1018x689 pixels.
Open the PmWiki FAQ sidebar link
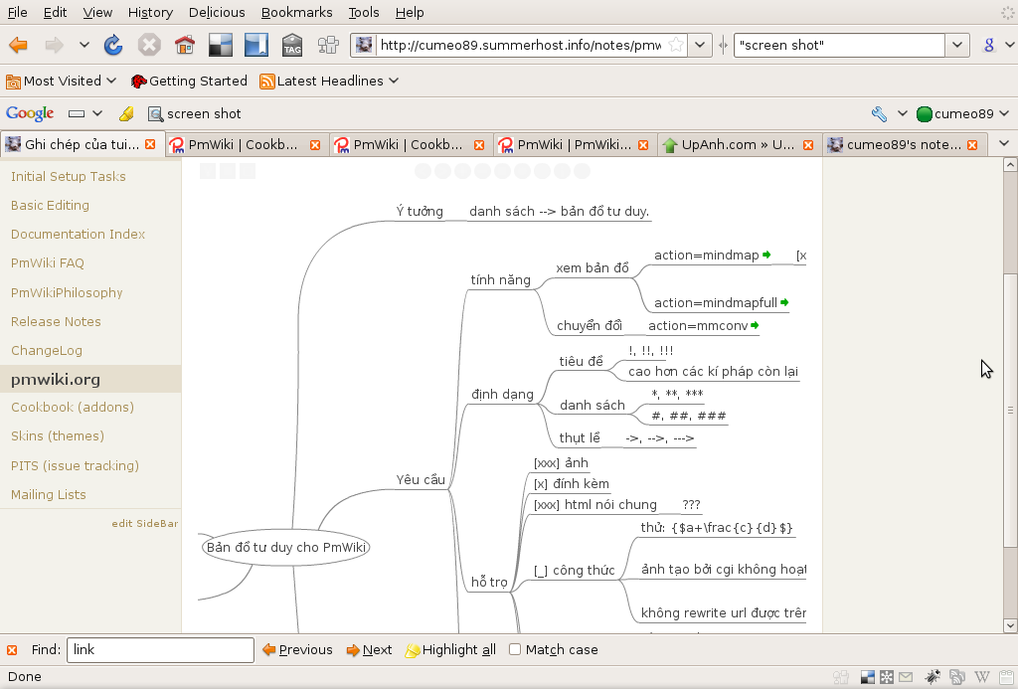(x=48, y=263)
